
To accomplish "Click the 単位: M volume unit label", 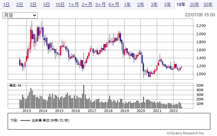I will click(x=15, y=85).
